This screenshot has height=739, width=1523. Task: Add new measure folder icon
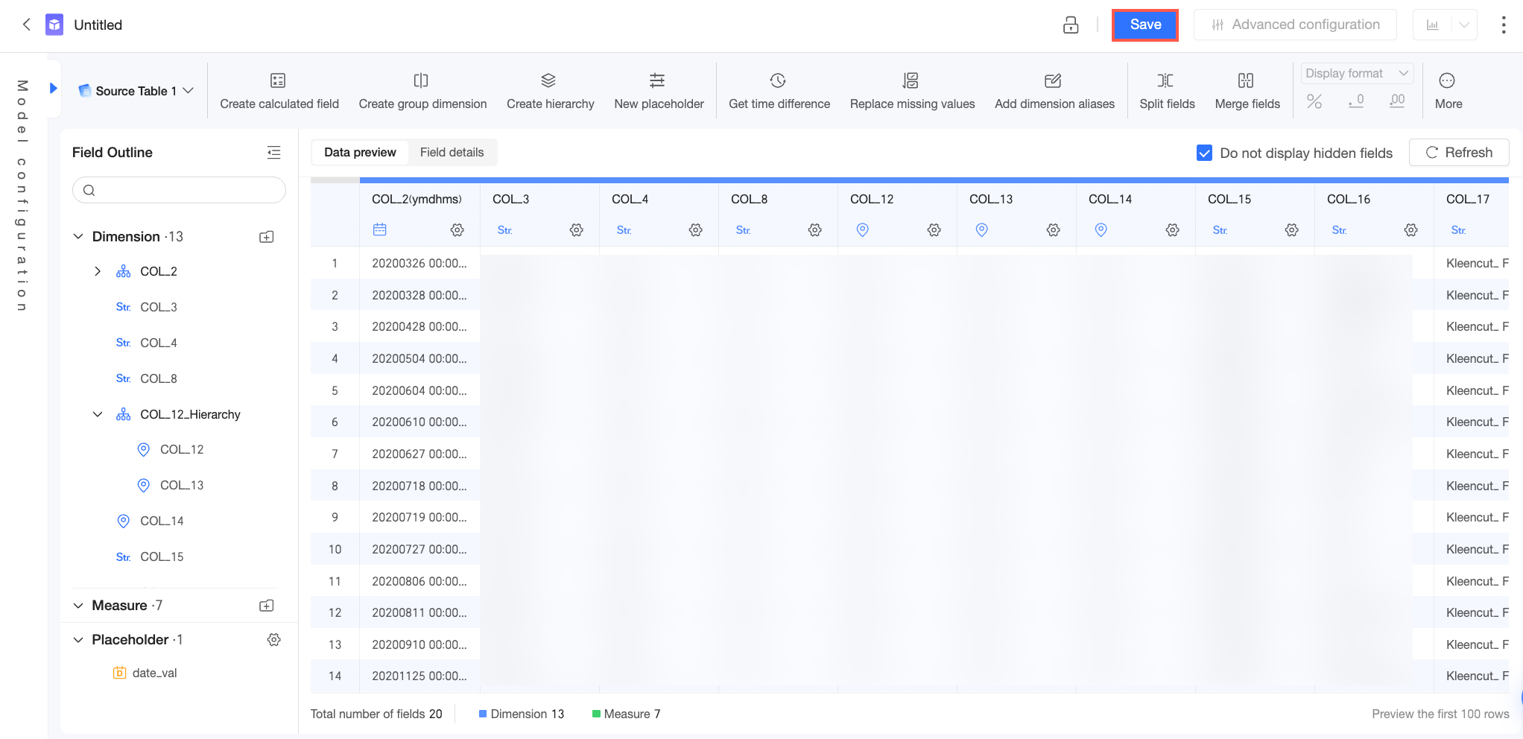pos(266,606)
